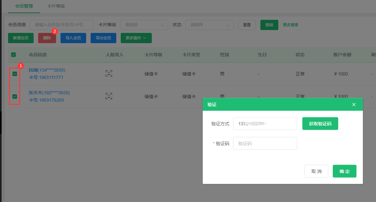Click the 删除 delete button

pos(47,38)
